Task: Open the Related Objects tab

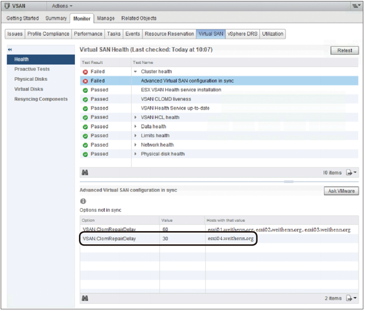Action: [139, 18]
